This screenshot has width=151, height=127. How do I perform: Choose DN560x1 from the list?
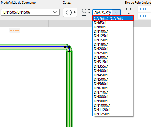click(113, 84)
